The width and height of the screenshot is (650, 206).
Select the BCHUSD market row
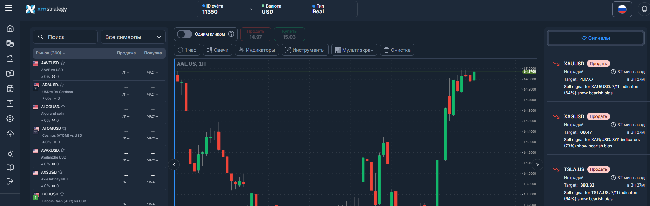pos(99,198)
